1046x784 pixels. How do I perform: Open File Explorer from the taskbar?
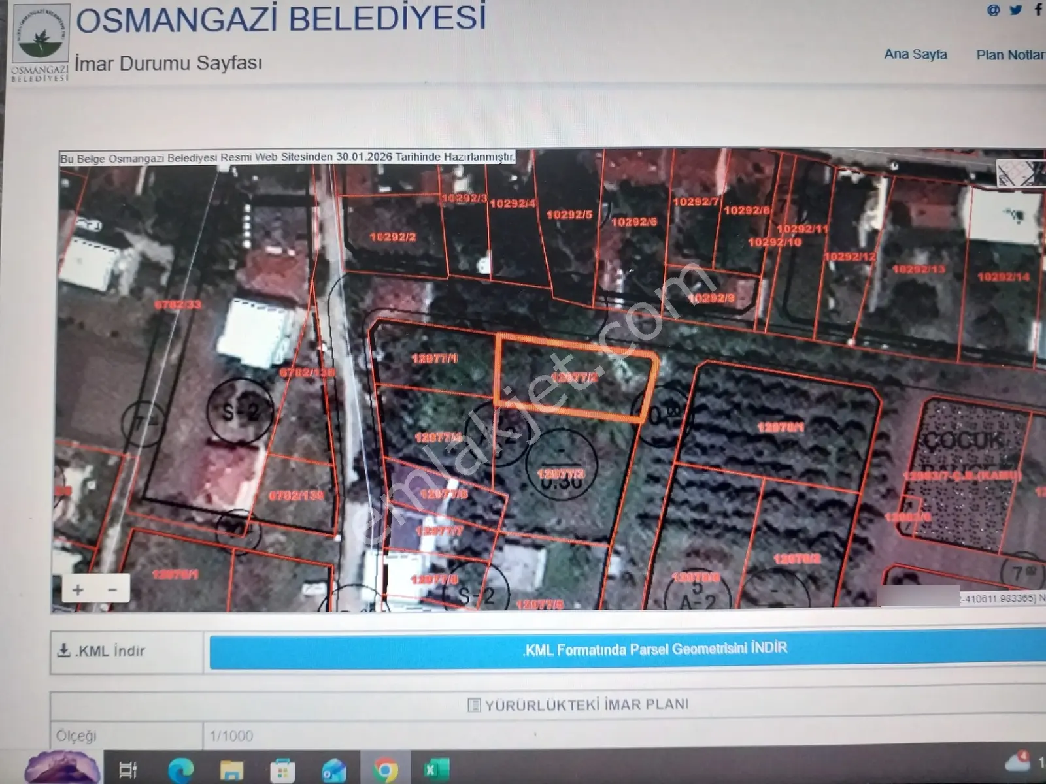[x=231, y=770]
